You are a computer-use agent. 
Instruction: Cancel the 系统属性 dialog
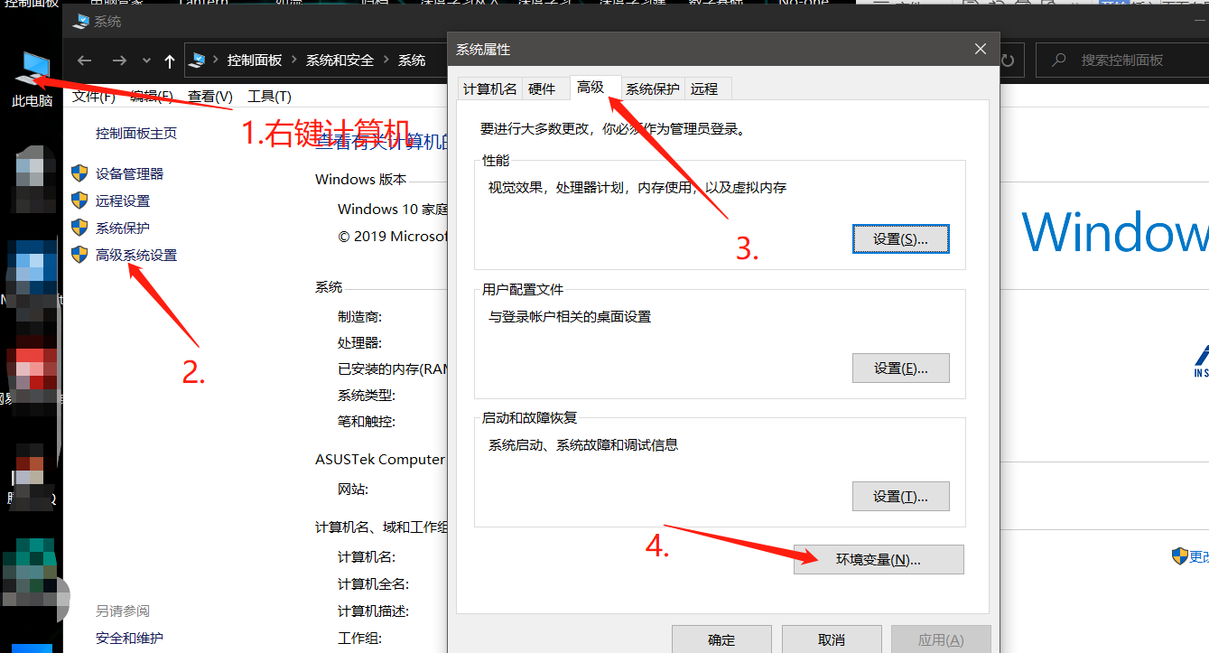click(x=832, y=639)
